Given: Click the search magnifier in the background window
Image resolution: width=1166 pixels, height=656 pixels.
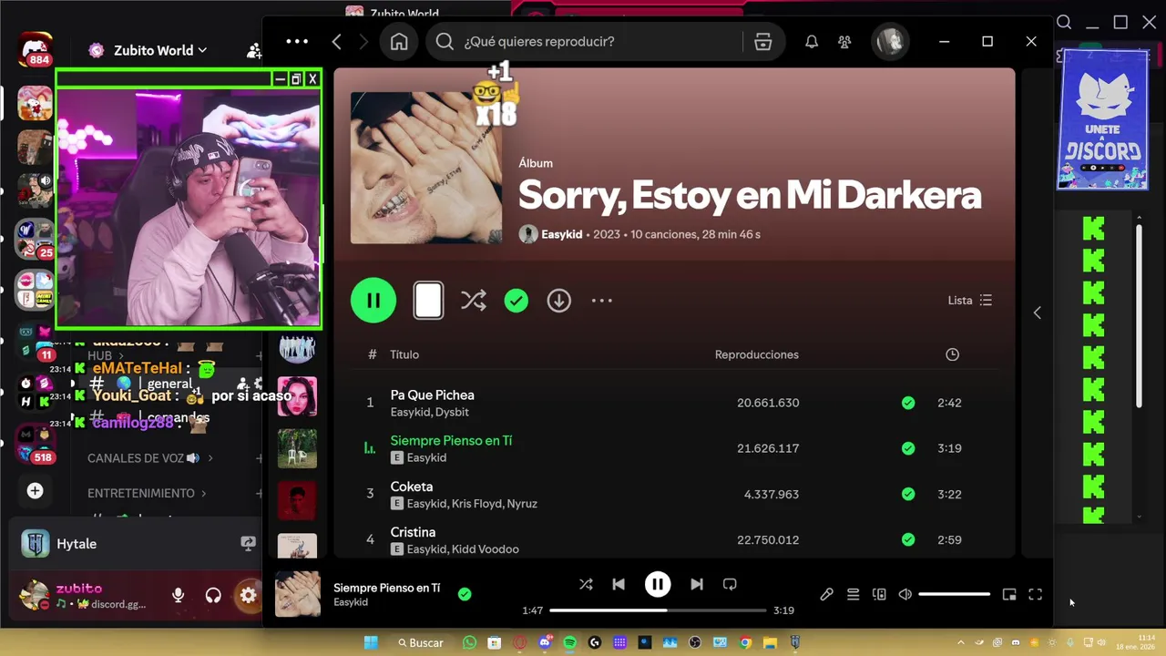Looking at the screenshot, I should tap(1064, 22).
